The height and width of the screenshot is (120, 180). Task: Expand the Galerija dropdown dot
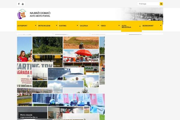[x=98, y=25]
